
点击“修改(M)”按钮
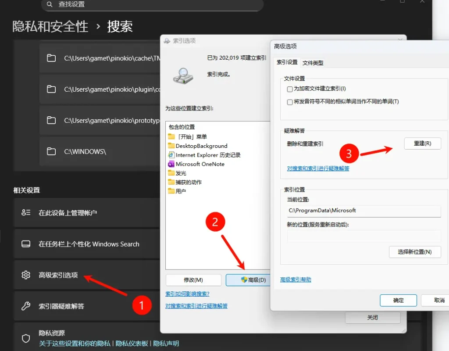193,280
